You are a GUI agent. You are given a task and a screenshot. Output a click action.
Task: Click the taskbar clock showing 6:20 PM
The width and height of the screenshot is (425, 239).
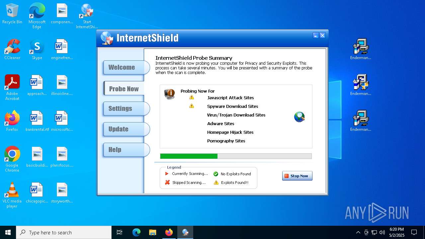click(397, 232)
